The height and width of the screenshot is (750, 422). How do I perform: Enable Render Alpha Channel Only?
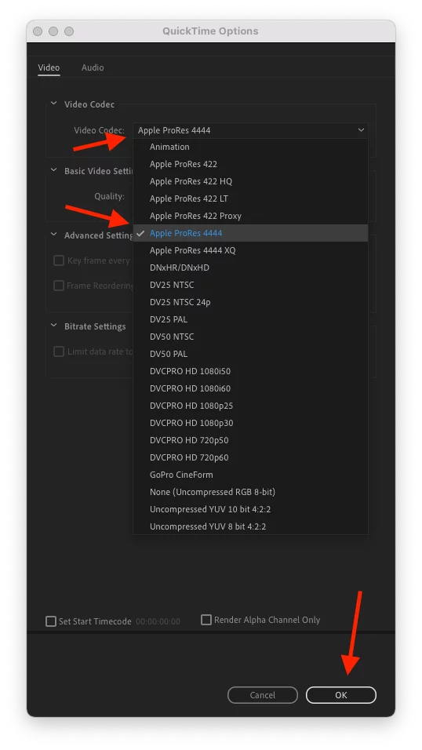pyautogui.click(x=206, y=620)
